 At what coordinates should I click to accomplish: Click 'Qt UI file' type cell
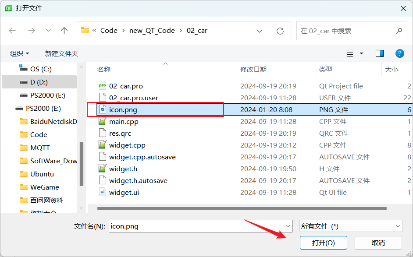(x=333, y=193)
